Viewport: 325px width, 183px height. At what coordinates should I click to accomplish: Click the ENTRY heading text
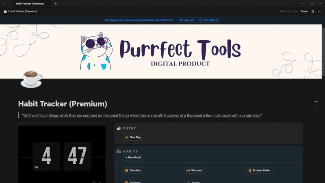coord(130,129)
